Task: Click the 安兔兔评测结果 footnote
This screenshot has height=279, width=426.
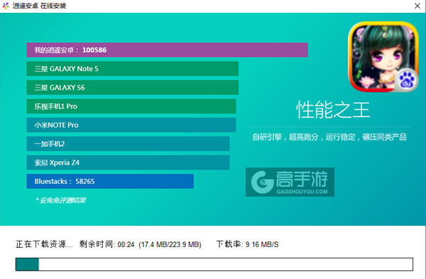Action: pos(60,200)
